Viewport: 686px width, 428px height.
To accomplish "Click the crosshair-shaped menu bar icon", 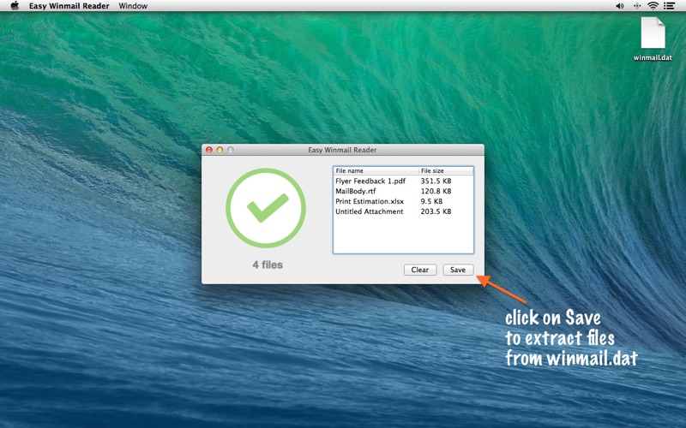I will point(637,6).
